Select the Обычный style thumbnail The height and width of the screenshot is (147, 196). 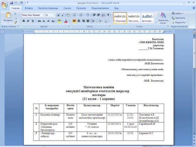point(120,18)
